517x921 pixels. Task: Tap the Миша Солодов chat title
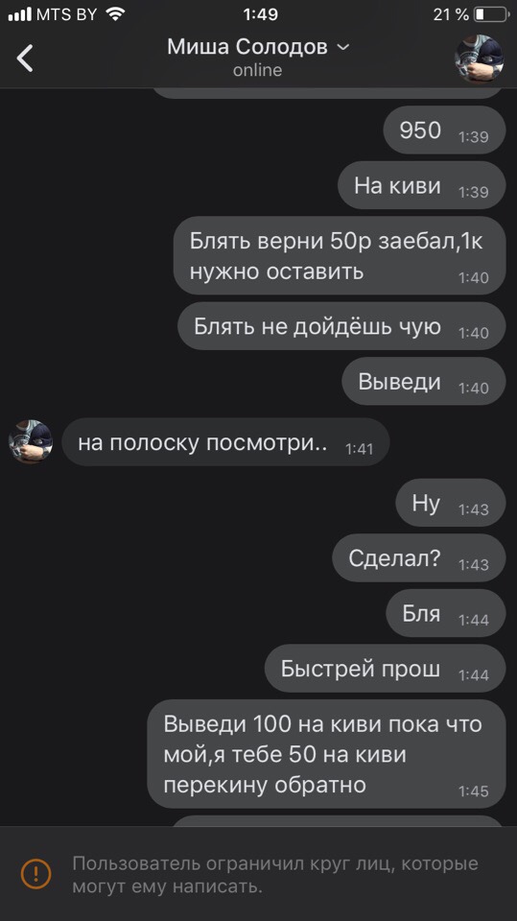pyautogui.click(x=247, y=46)
